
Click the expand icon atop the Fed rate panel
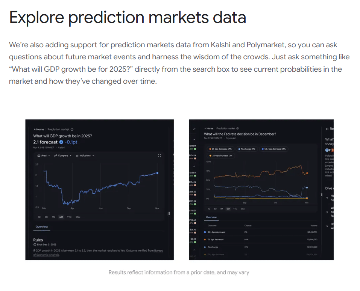coord(194,129)
